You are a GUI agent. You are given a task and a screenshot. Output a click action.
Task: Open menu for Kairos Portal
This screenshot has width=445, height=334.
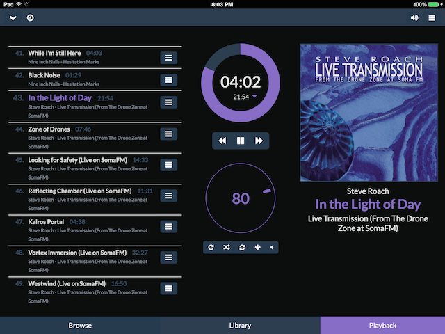point(168,227)
